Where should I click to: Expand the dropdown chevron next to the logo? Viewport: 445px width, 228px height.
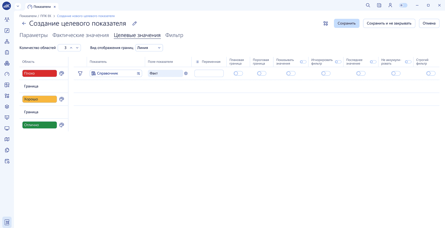tap(18, 6)
